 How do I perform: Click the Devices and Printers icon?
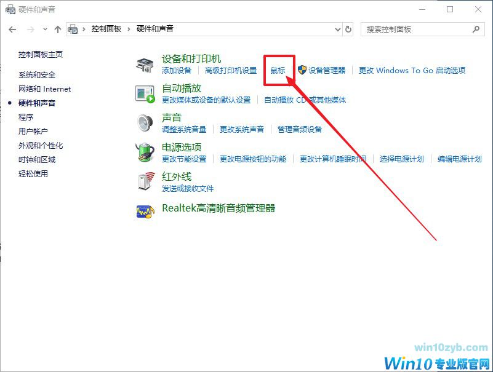[x=145, y=65]
